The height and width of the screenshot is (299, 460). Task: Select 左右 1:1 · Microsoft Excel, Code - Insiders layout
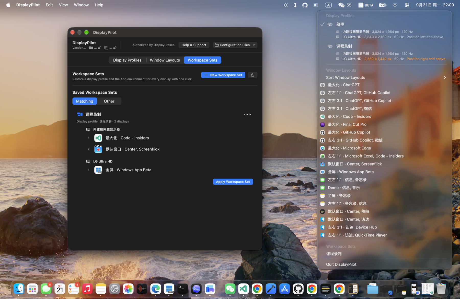pyautogui.click(x=384, y=156)
